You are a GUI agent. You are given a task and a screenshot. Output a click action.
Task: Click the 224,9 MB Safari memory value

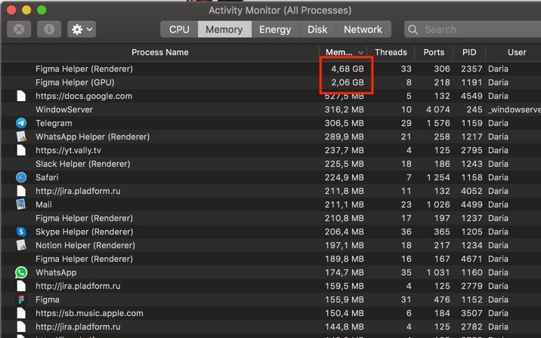[344, 177]
